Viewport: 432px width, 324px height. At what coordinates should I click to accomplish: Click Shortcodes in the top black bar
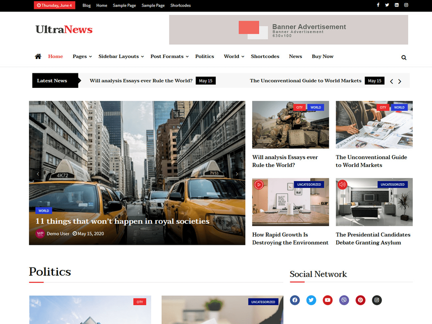point(180,5)
